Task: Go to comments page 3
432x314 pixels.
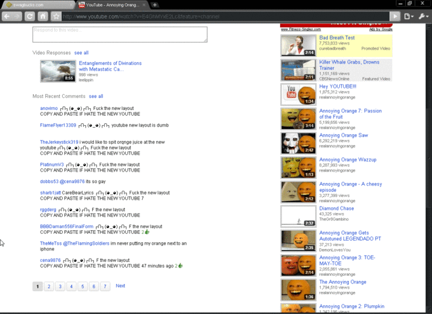Action: 60,287
